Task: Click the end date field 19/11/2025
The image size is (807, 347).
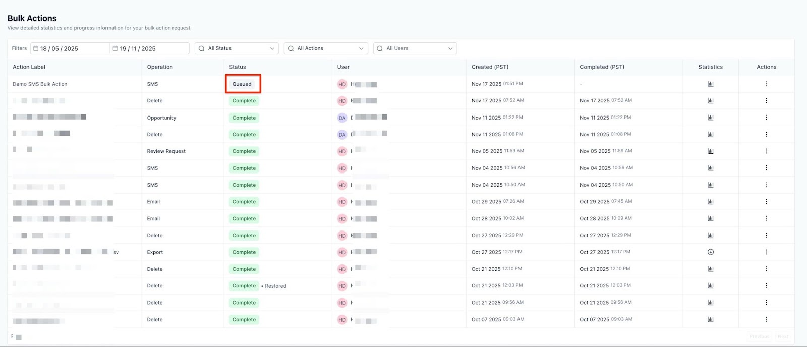Action: click(149, 48)
